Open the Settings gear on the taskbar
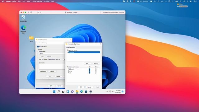Viewport: 199px width, 112px height. 90,91
